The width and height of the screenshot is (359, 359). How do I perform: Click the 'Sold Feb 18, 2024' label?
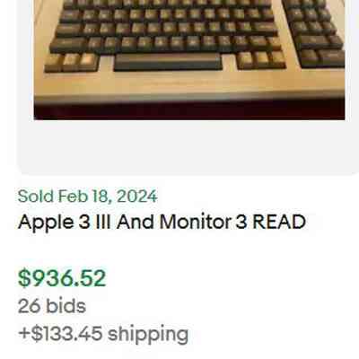87,197
